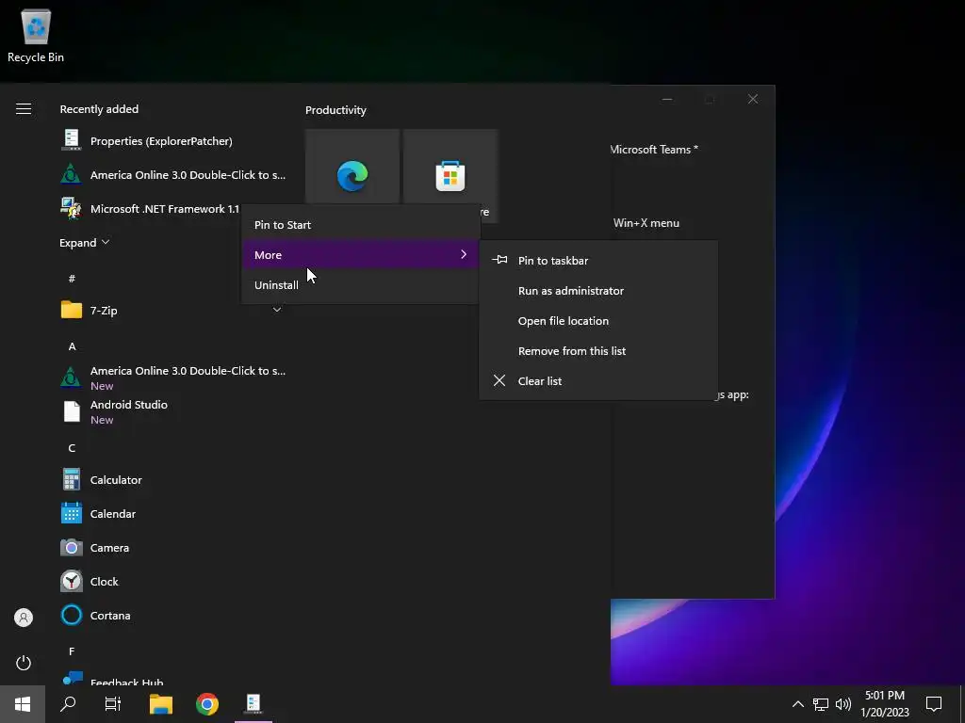This screenshot has height=723, width=965.
Task: Click Microsoft Teams * text in Properties window
Action: tap(654, 150)
